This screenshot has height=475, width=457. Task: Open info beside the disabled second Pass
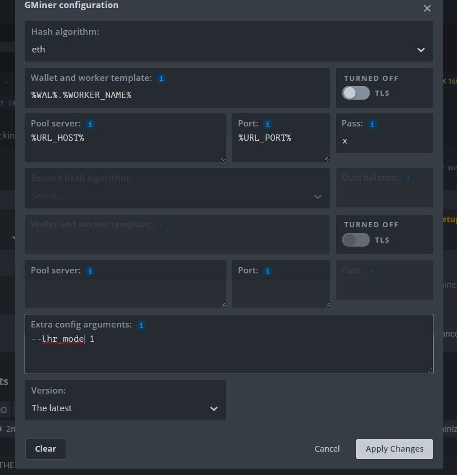click(x=373, y=271)
